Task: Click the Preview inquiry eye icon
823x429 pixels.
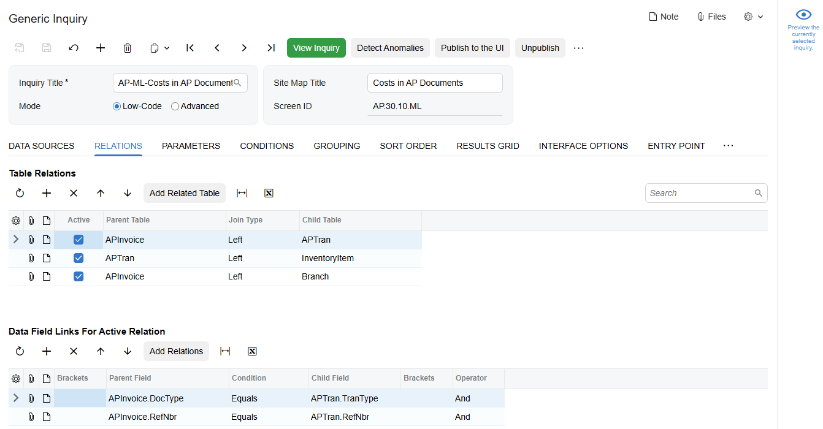Action: click(x=803, y=15)
